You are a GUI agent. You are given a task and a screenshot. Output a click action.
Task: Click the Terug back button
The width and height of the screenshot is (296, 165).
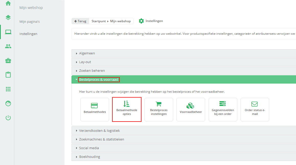(80, 21)
